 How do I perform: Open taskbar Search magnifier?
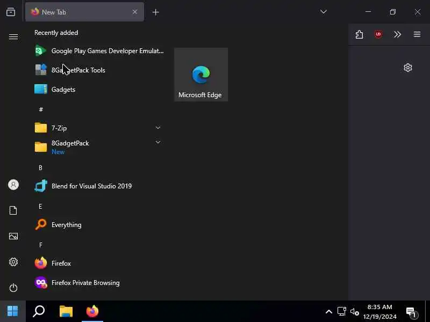(39, 311)
